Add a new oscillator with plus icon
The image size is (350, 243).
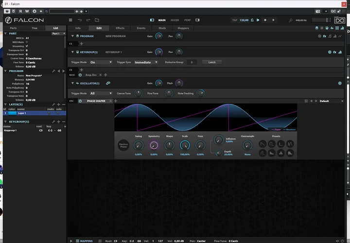point(116,101)
